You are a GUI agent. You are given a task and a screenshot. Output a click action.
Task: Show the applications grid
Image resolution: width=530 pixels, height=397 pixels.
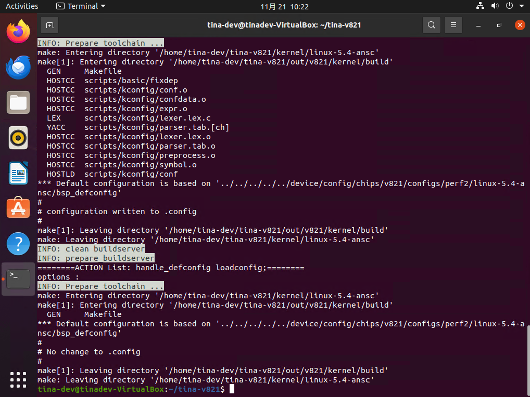(x=18, y=379)
